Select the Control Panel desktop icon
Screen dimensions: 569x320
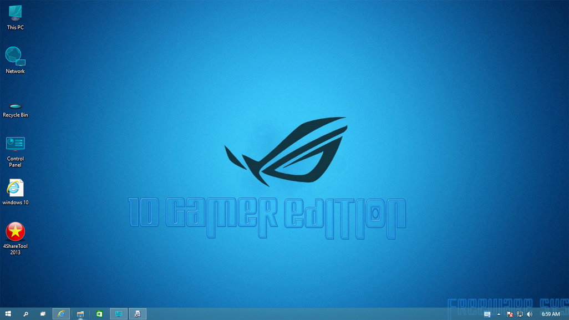click(x=15, y=152)
